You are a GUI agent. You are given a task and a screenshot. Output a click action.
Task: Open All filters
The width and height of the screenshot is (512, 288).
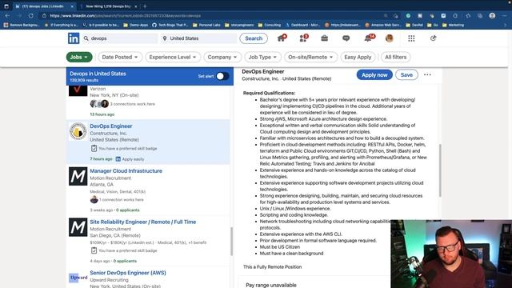click(395, 57)
